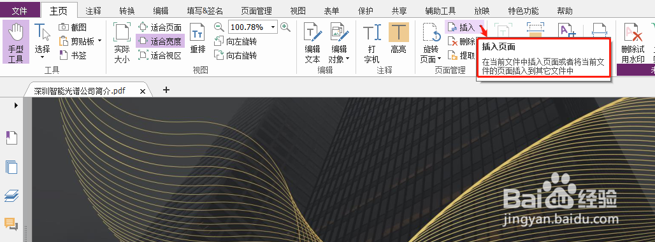Screen dimensions: 655x242
Task: Click the Insert (插入) pages button
Action: [461, 27]
